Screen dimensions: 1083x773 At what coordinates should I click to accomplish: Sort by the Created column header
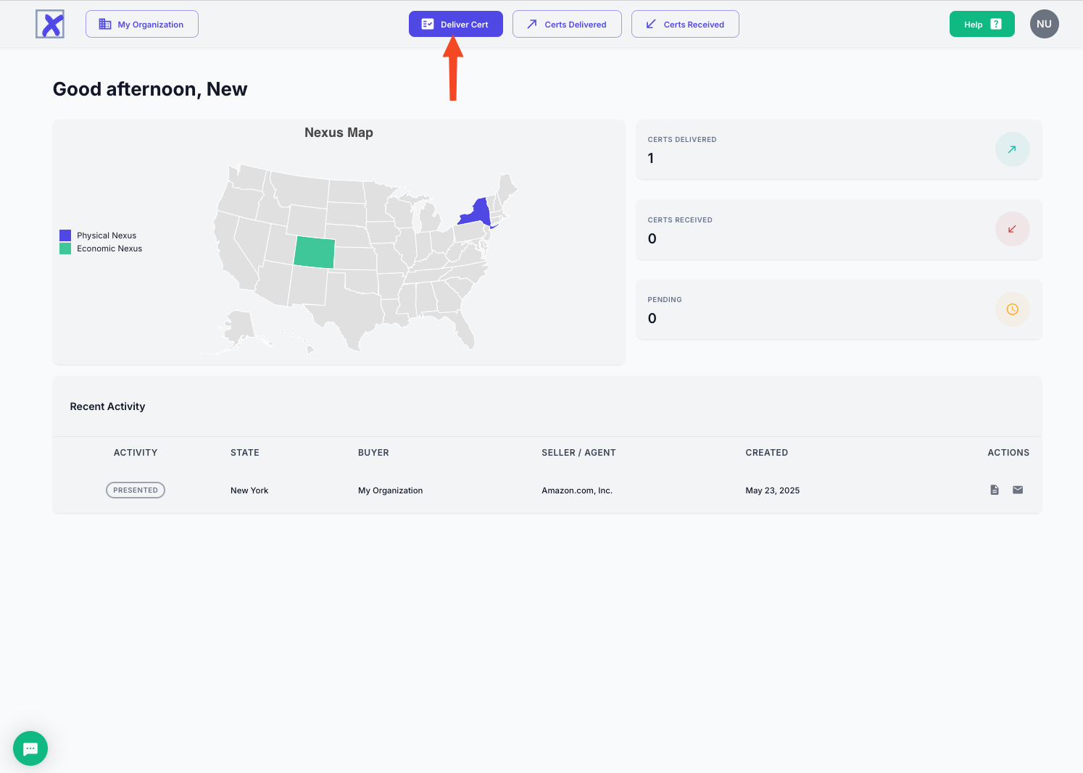(766, 453)
